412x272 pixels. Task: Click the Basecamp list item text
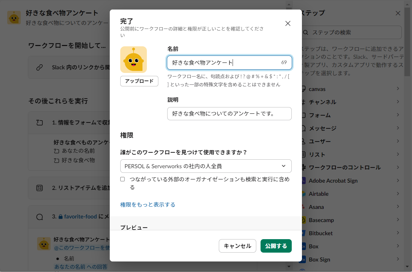321,220
